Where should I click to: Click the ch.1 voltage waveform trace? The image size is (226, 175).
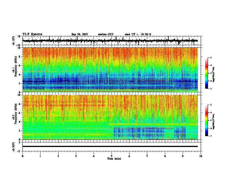coord(110,41)
